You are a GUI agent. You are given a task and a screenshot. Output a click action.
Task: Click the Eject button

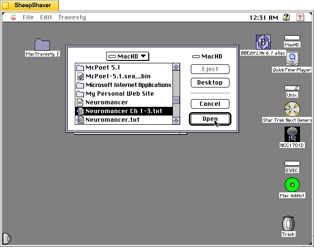click(210, 69)
